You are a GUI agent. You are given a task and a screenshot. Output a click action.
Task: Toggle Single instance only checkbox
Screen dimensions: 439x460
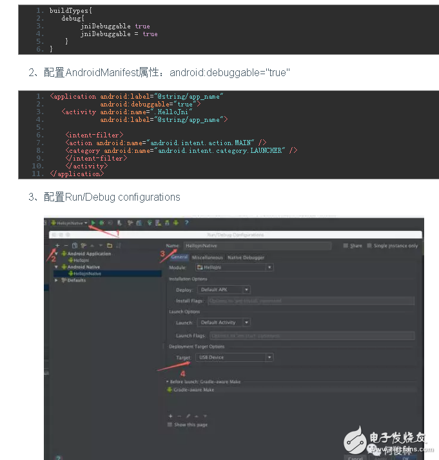(369, 246)
